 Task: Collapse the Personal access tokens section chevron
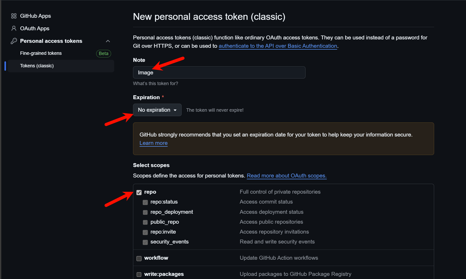pos(108,41)
